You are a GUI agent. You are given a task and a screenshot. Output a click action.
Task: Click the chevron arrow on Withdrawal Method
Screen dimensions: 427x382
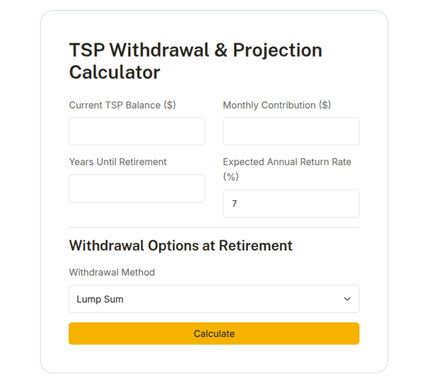[x=347, y=299]
